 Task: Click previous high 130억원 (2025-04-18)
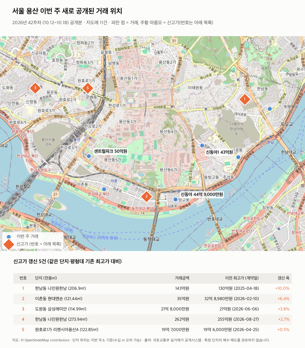coord(239,288)
